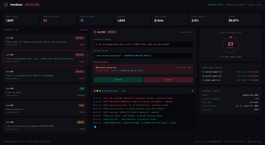Click the terminal live indicator dot

(x=192, y=91)
